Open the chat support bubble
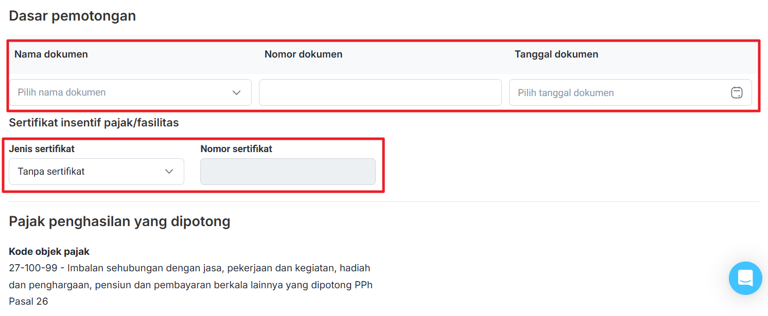 pyautogui.click(x=745, y=278)
